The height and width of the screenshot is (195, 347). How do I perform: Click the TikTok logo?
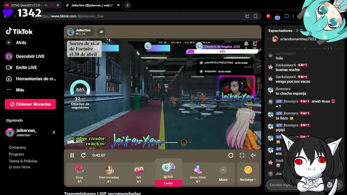coord(19,31)
